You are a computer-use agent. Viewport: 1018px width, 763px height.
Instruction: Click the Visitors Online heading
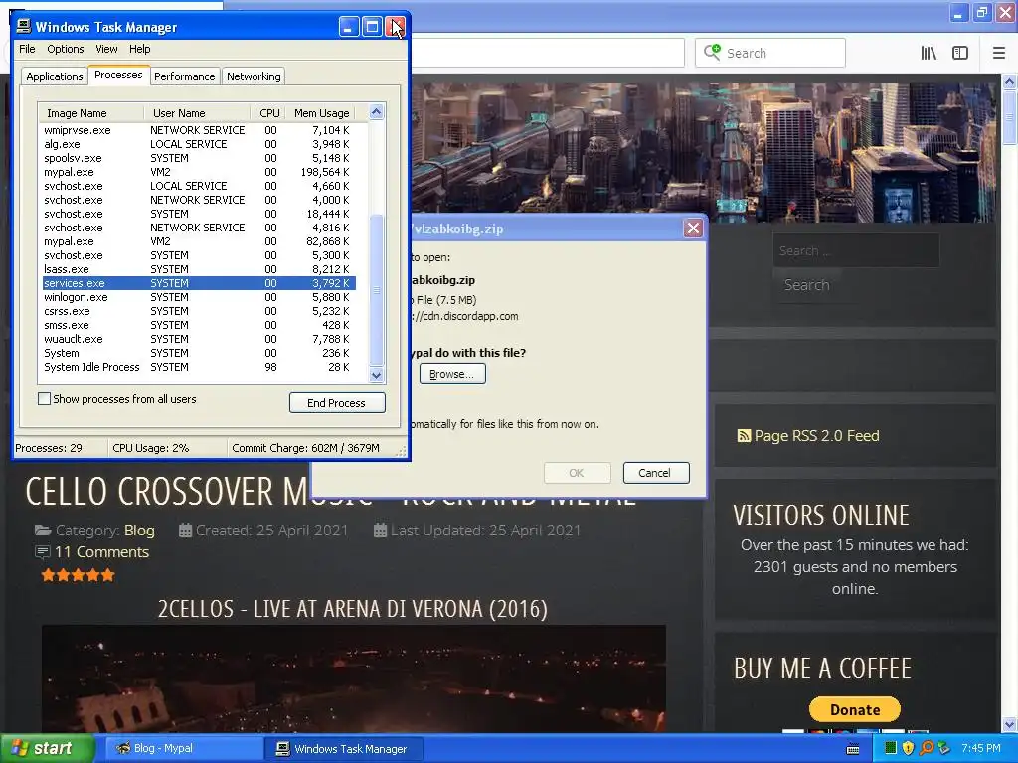tap(821, 516)
